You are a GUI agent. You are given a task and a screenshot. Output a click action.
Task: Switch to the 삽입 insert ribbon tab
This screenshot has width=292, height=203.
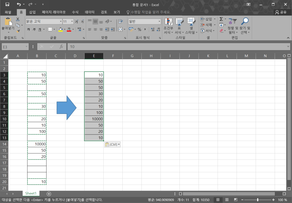click(x=32, y=12)
